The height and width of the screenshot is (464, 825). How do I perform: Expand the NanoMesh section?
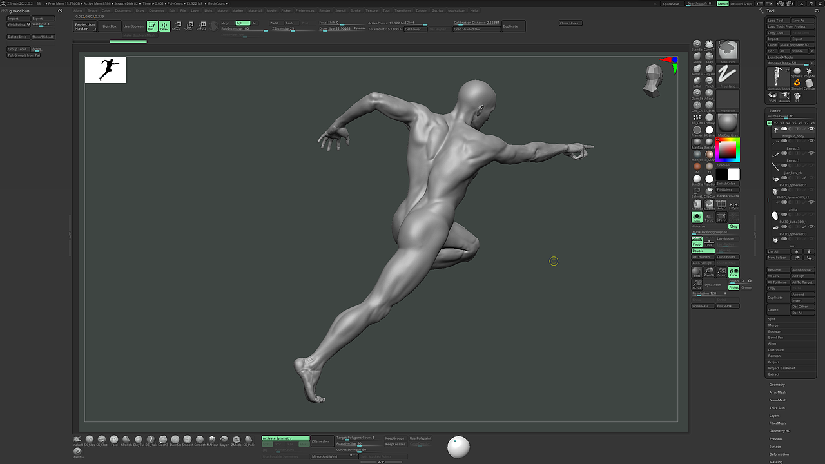[x=778, y=400]
